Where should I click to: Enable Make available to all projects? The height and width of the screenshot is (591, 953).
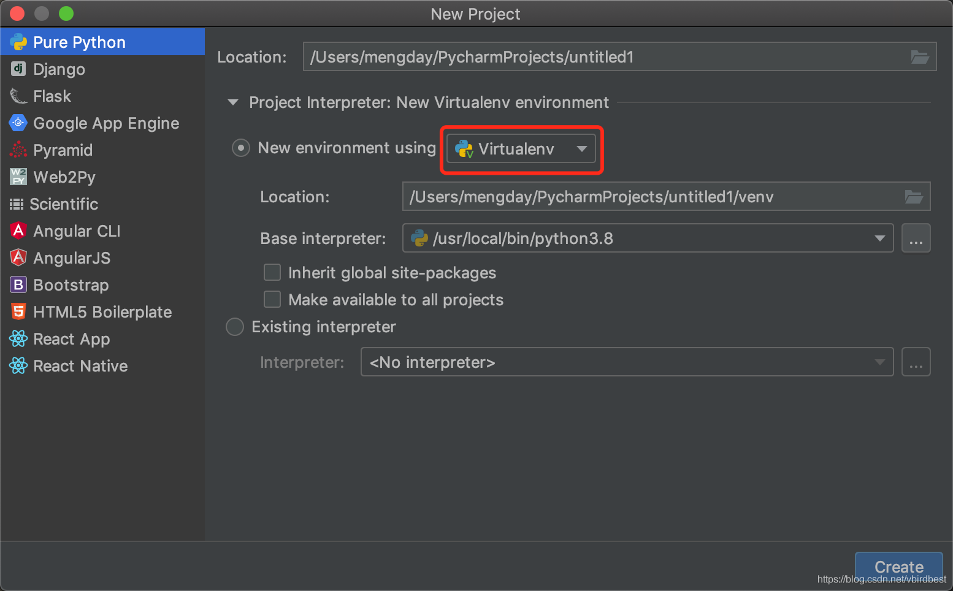click(x=272, y=299)
